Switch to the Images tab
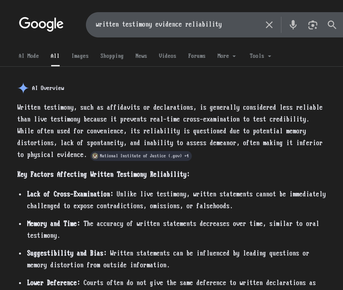 click(x=80, y=56)
